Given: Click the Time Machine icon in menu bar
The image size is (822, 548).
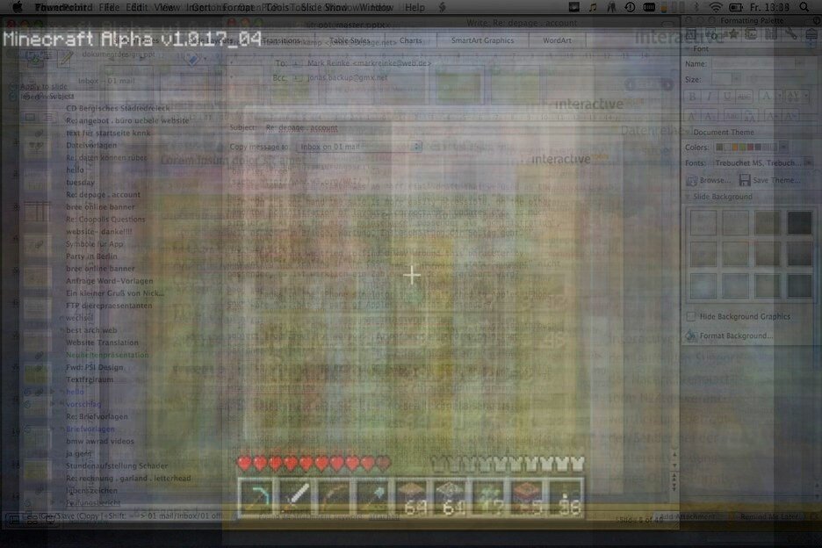Looking at the screenshot, I should coord(630,7).
